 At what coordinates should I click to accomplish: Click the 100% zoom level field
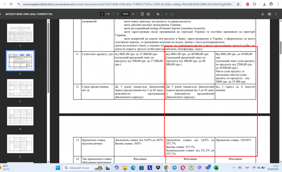click(x=125, y=14)
